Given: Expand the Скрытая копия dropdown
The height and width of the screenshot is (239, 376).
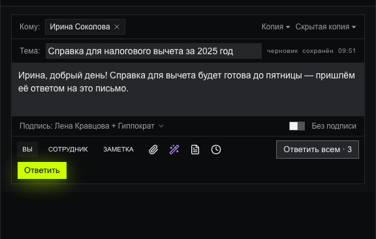Looking at the screenshot, I should tap(326, 27).
